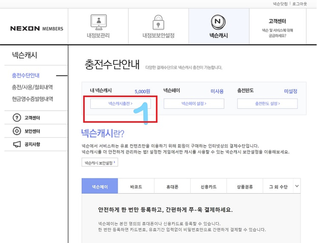Switch to the 신용카드 payment tab
Viewport: 317px width, 243px height.
click(x=208, y=186)
